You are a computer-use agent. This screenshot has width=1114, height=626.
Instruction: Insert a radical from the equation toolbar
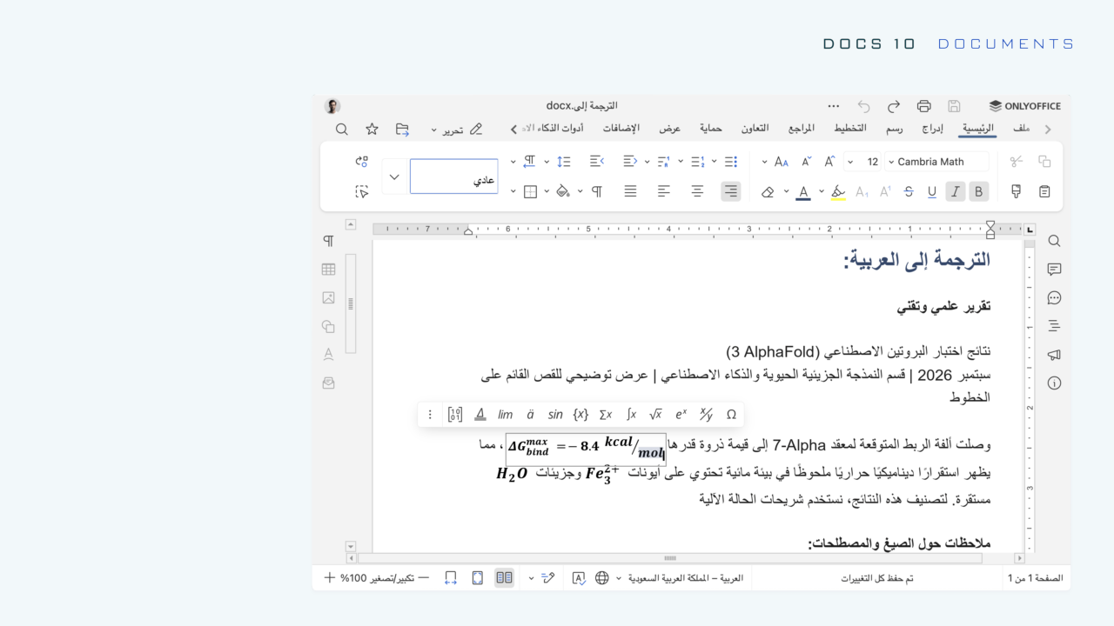(655, 415)
